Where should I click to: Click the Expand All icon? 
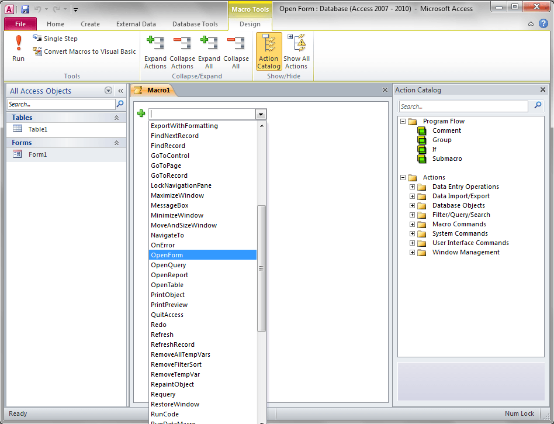(209, 52)
